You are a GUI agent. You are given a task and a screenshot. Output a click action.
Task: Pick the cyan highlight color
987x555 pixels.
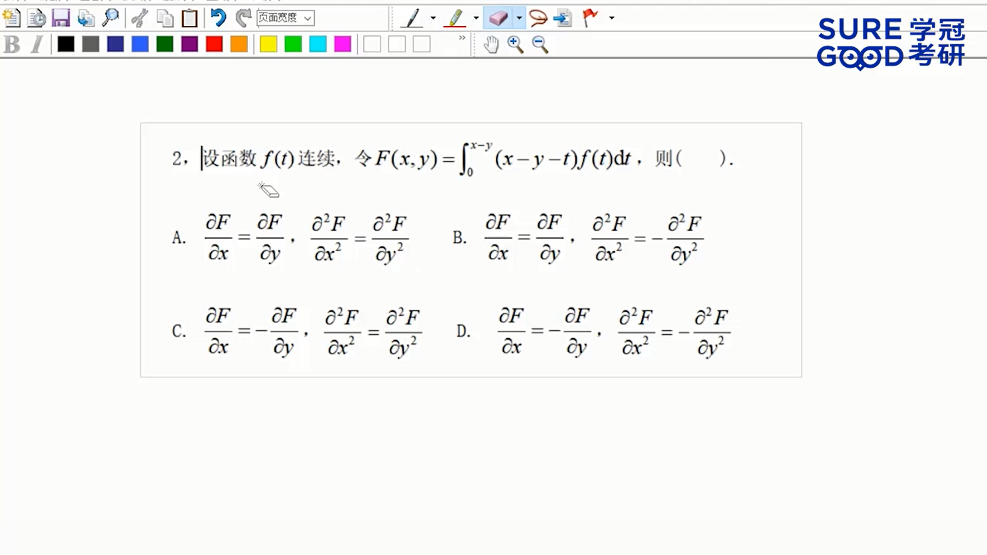[x=318, y=44]
